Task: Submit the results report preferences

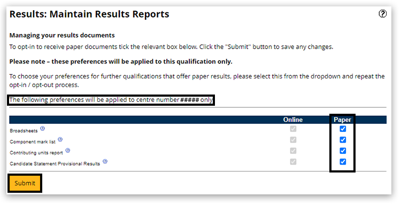Action: [x=25, y=183]
